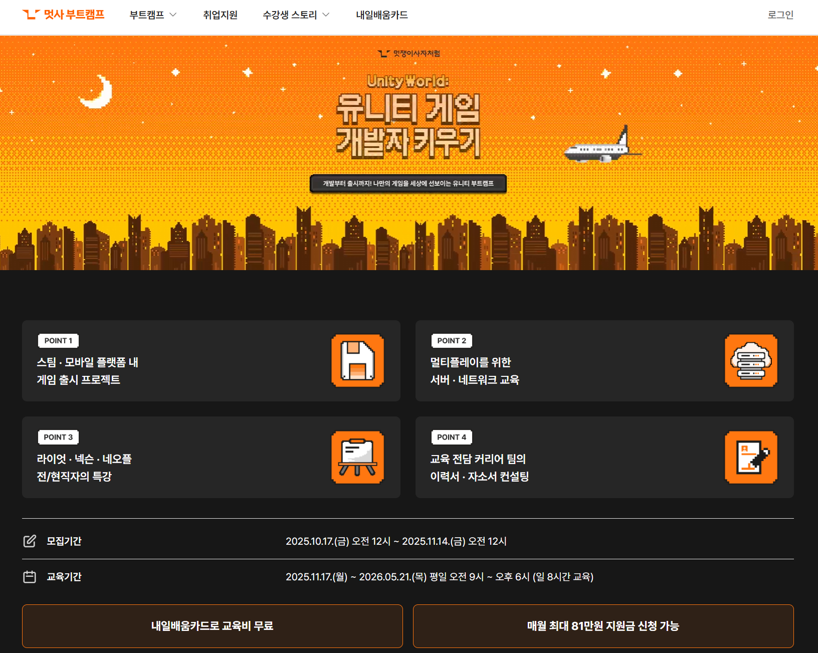
Task: Click the 모집기간 label
Action: [64, 541]
